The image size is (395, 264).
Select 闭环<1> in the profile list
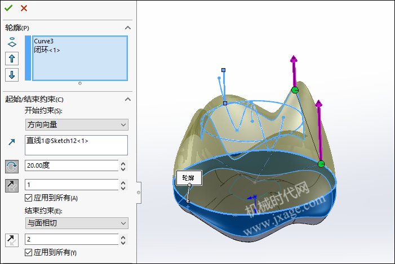pos(47,50)
